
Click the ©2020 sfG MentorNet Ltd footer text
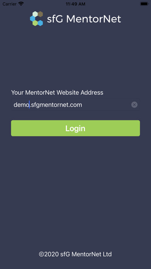pos(75,254)
